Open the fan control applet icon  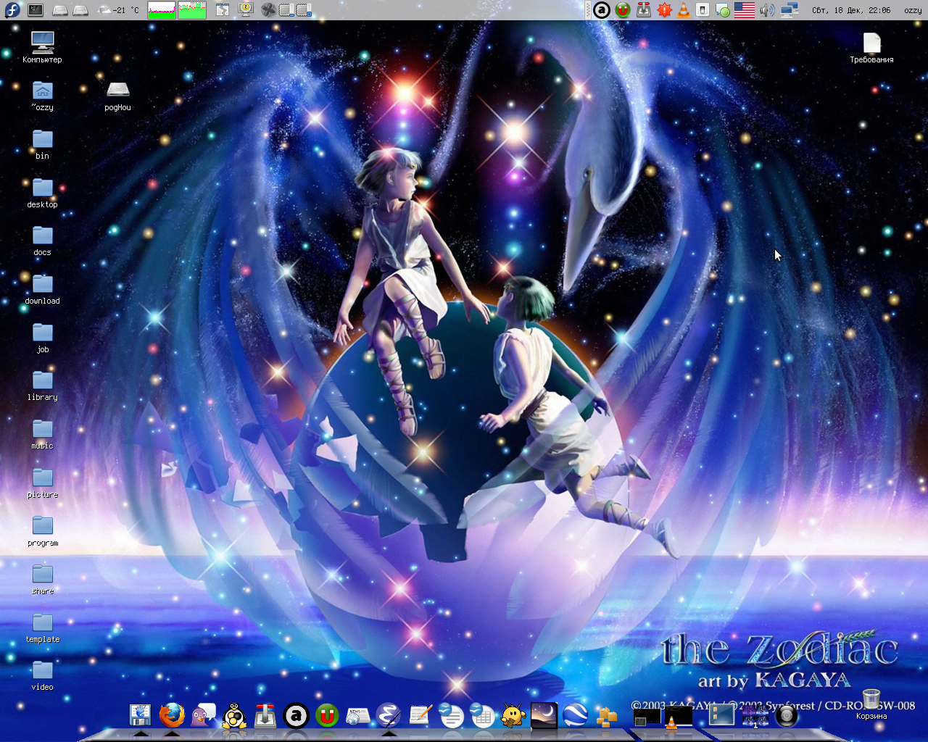click(268, 10)
